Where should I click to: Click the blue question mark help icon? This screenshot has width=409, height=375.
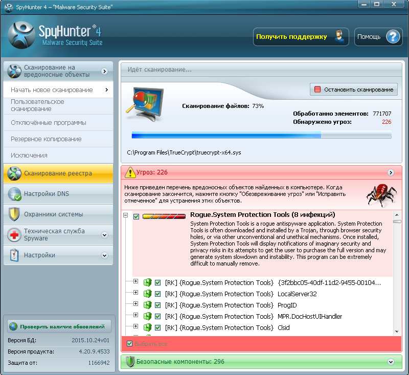(x=393, y=37)
